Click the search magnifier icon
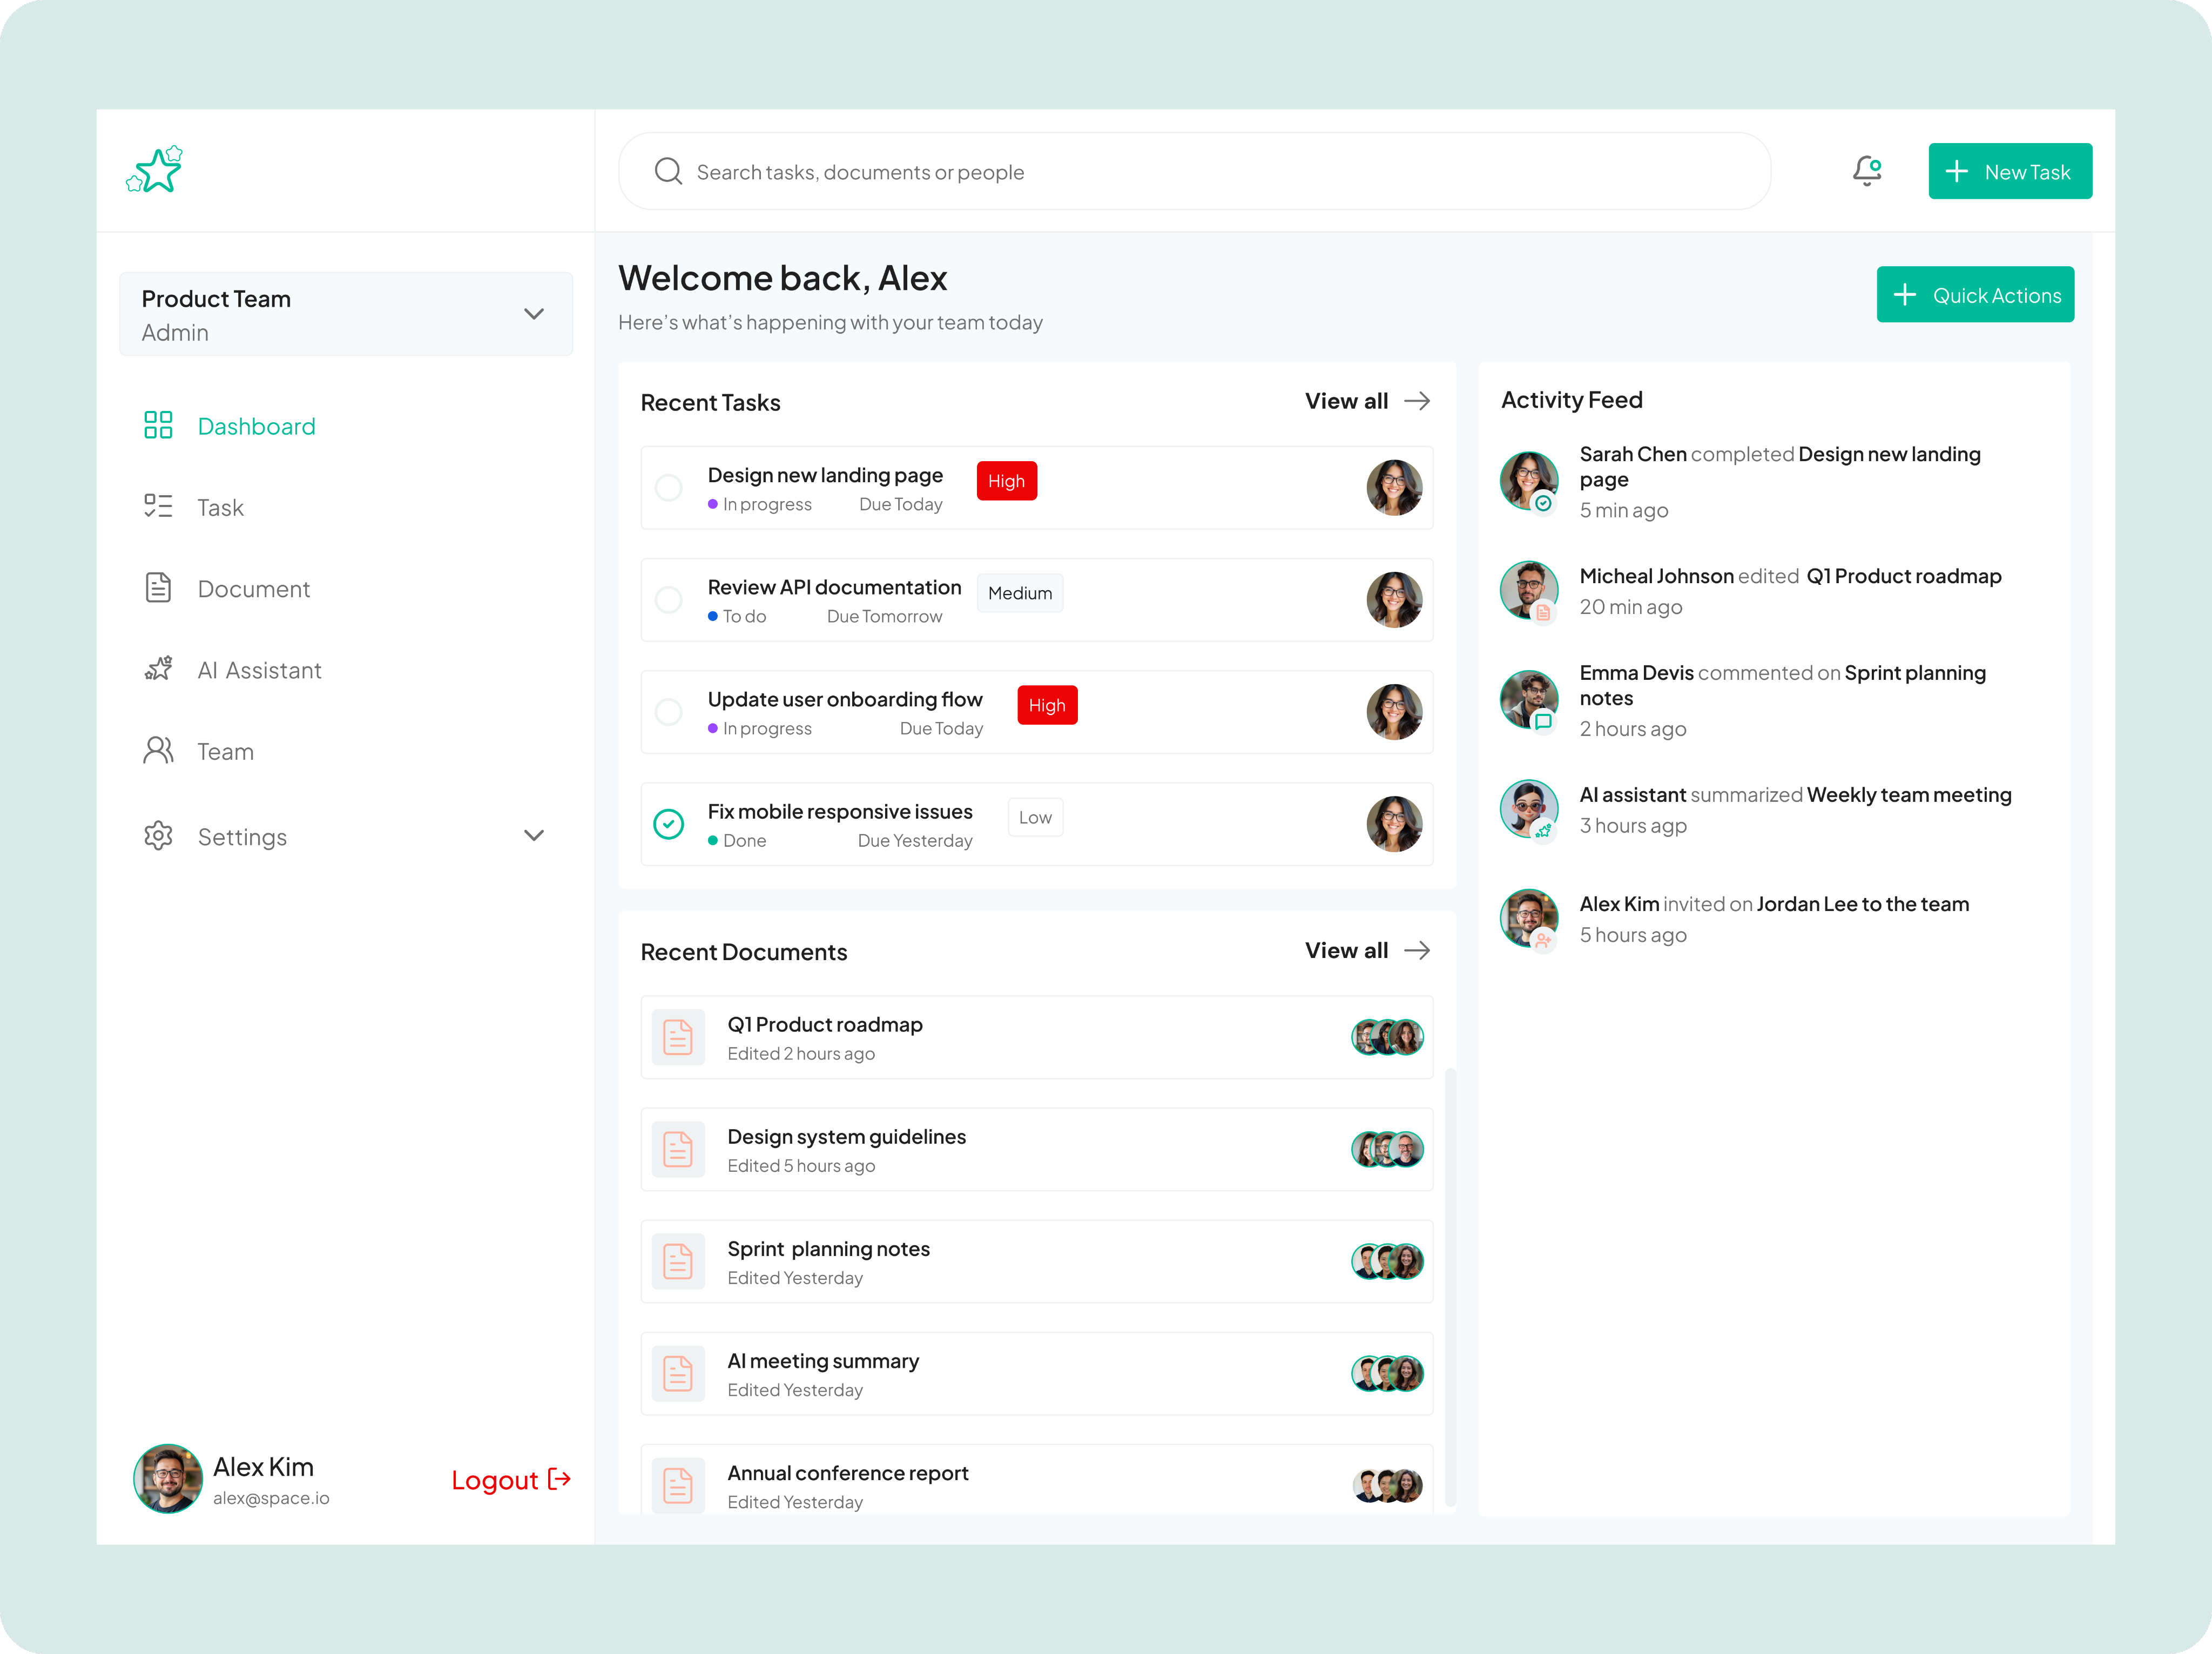Screen dimensions: 2212x1654 point(668,171)
